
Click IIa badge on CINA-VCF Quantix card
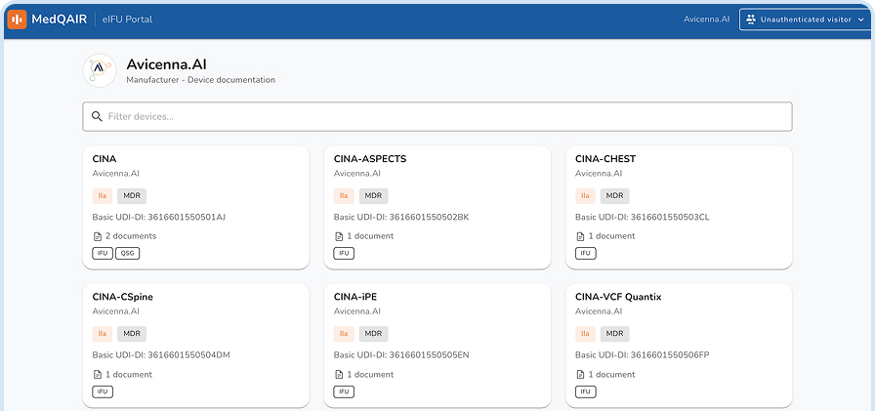point(585,334)
